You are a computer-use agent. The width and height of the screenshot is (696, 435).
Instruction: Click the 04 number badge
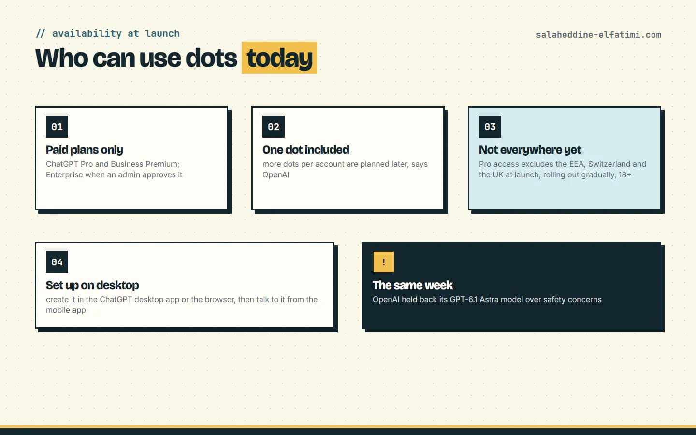pyautogui.click(x=57, y=262)
